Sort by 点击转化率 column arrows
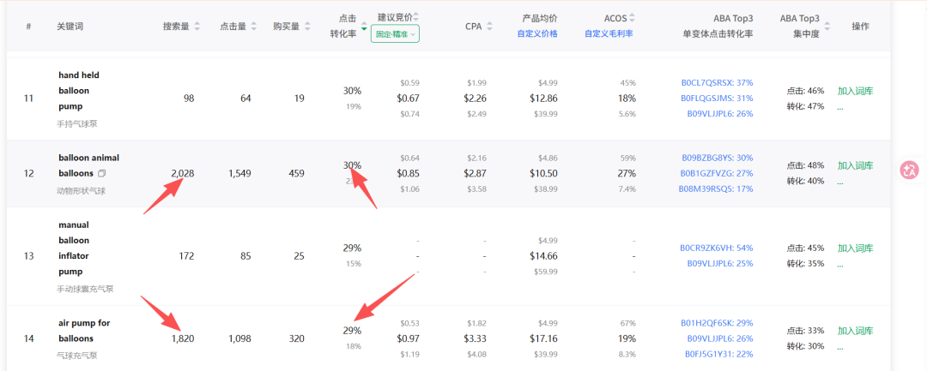The height and width of the screenshot is (371, 927). pyautogui.click(x=364, y=27)
